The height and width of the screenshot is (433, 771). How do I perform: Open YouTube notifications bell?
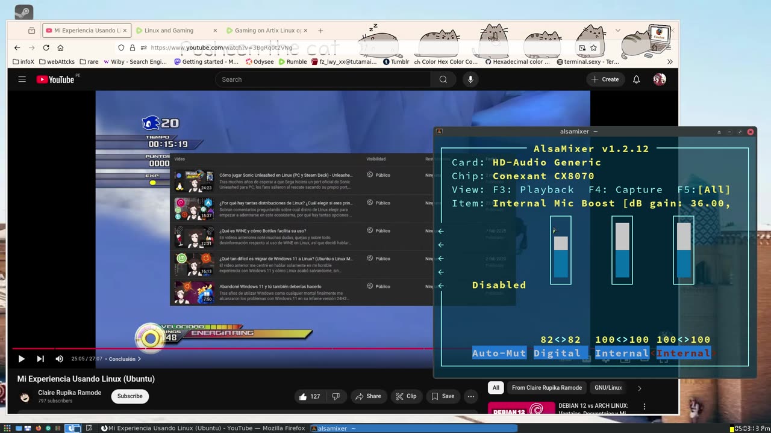point(636,79)
